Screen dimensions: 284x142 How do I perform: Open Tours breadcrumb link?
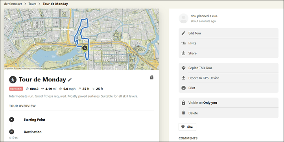coord(32,4)
